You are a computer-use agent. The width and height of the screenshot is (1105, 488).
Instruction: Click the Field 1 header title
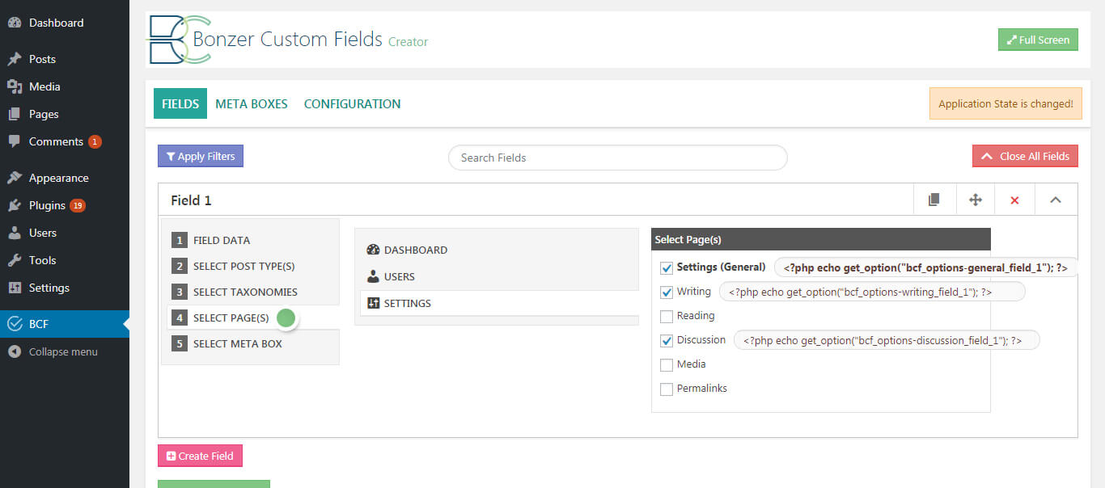pos(191,200)
